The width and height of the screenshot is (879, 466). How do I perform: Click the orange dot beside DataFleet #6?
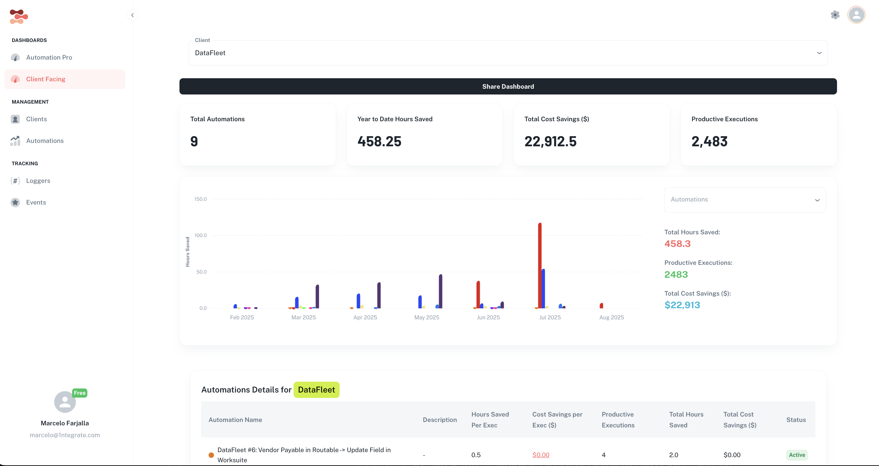coord(211,455)
